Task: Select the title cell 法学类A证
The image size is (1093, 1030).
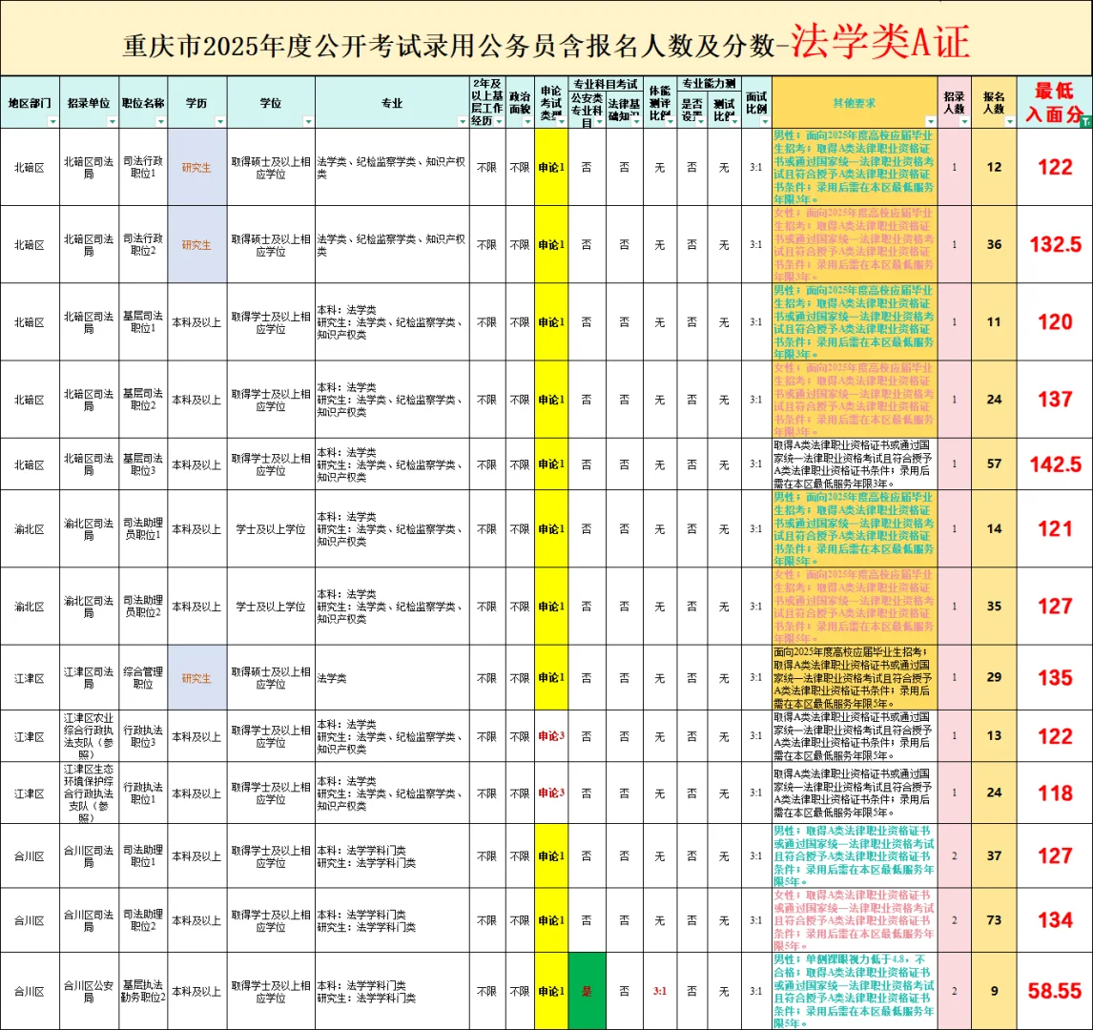Action: click(879, 42)
